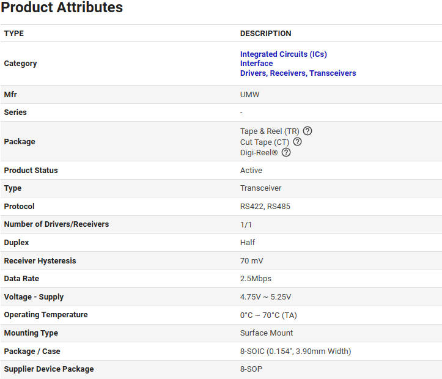
Task: Click the 8-SOP supplier package value
Action: [251, 369]
